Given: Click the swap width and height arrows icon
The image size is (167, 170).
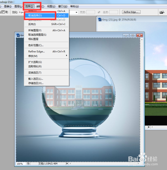Looking at the screenshot, I should pos(99,12).
